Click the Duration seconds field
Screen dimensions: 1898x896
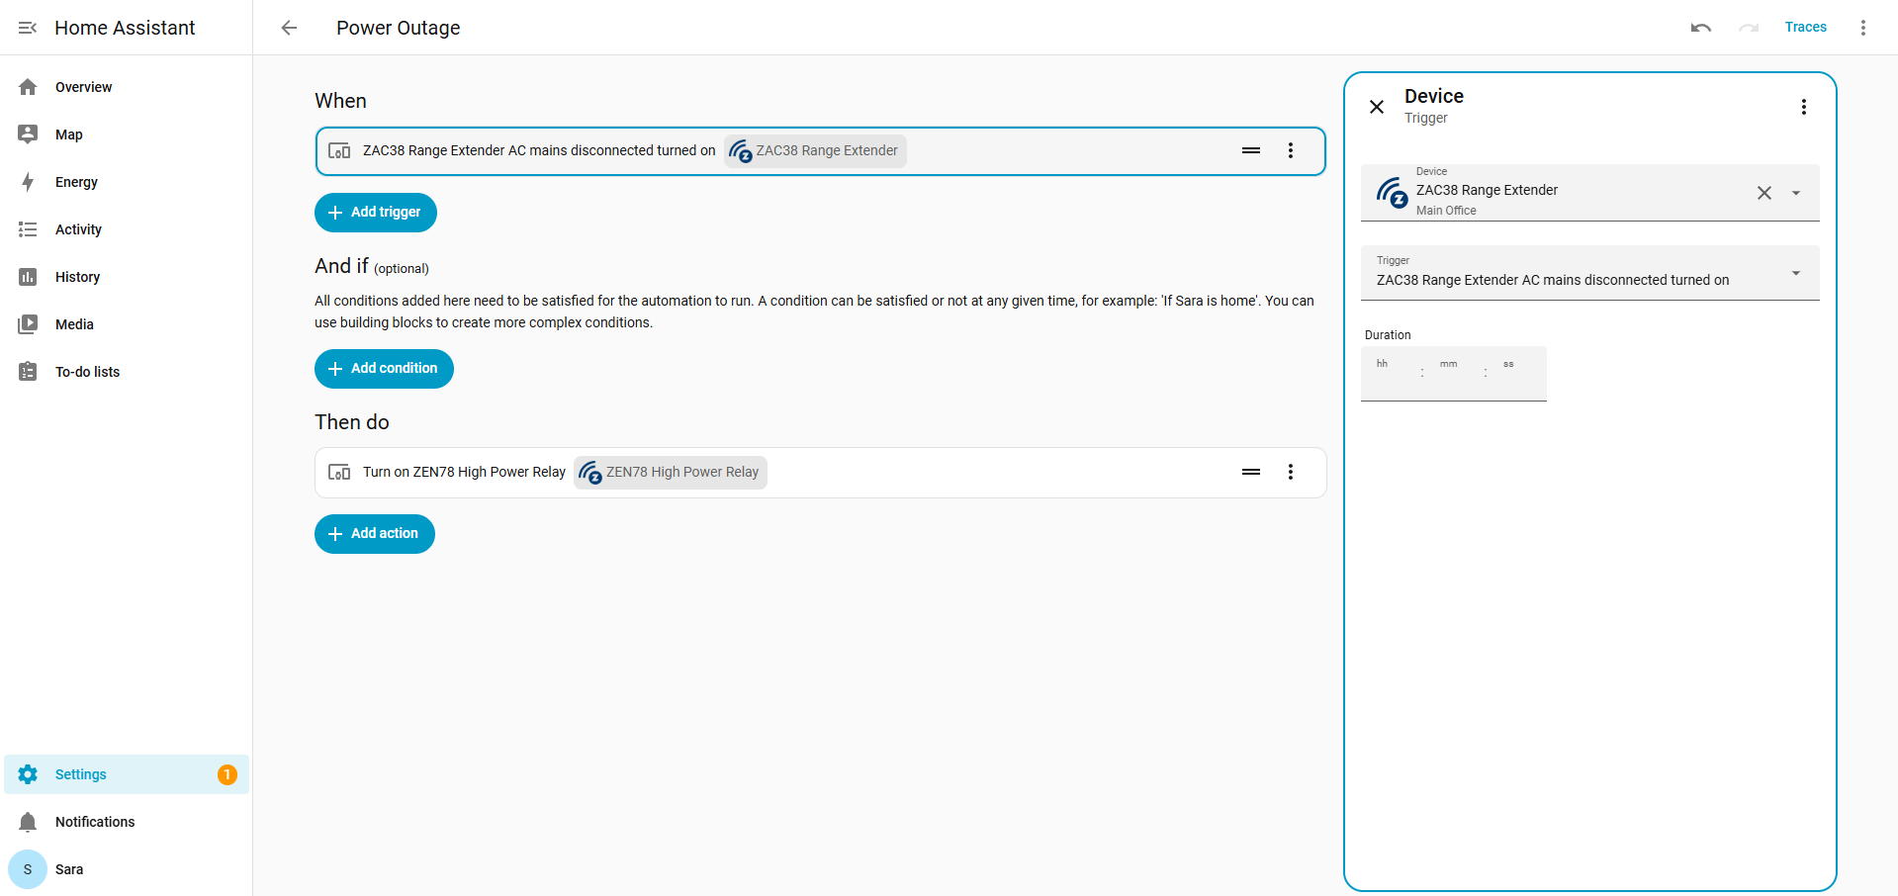click(x=1517, y=374)
